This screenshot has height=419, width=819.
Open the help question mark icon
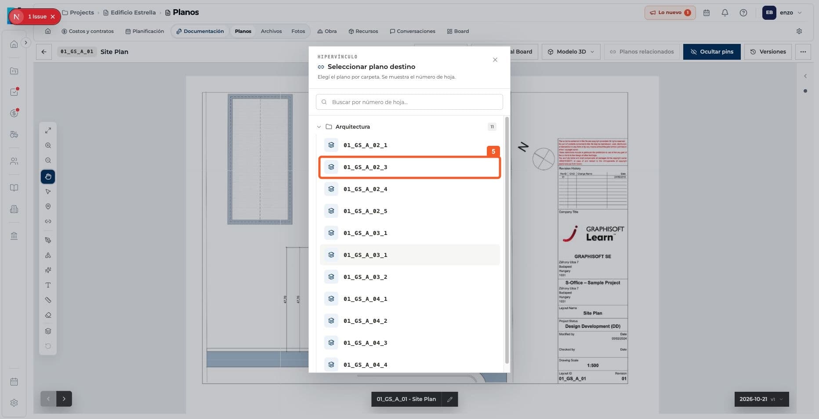[x=743, y=13]
